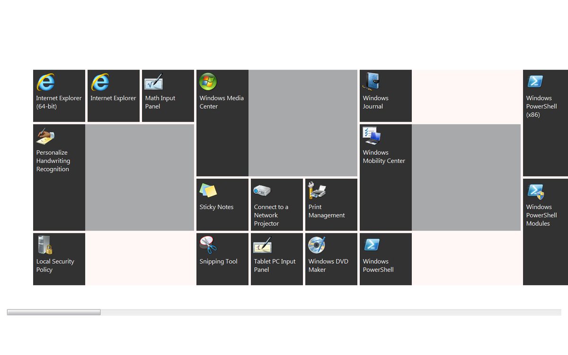Select Connect to a Network Projector
This screenshot has height=355, width=568.
tap(276, 204)
